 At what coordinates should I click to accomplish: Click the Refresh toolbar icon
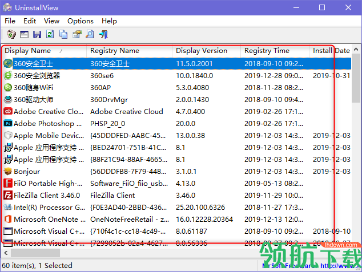[50, 34]
